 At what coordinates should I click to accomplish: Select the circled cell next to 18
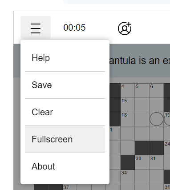point(157,119)
